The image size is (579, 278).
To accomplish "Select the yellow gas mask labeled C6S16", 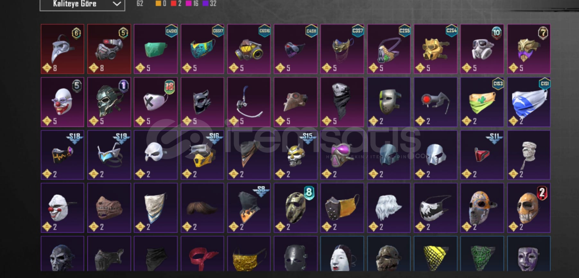I will click(x=249, y=49).
